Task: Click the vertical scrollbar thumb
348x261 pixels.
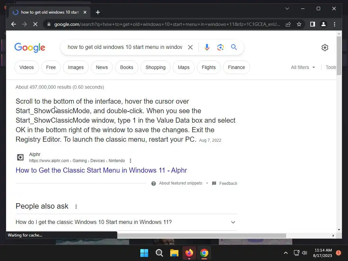Action: pos(339,56)
